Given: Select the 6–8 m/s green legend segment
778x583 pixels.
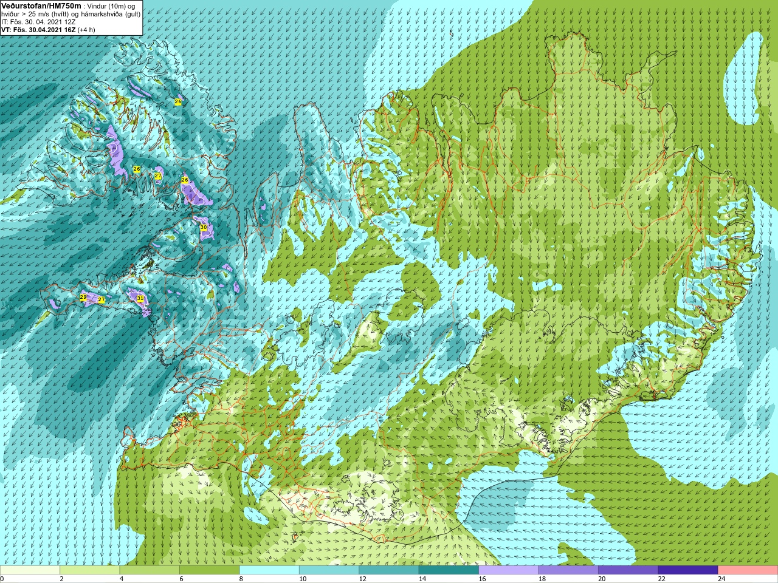Looking at the screenshot, I should [209, 570].
